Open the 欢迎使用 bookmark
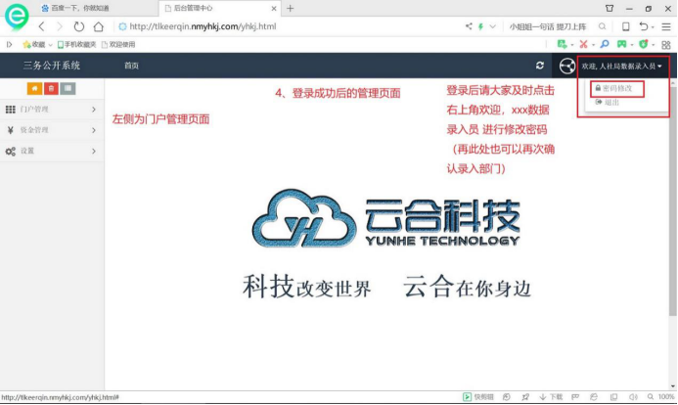 [118, 44]
